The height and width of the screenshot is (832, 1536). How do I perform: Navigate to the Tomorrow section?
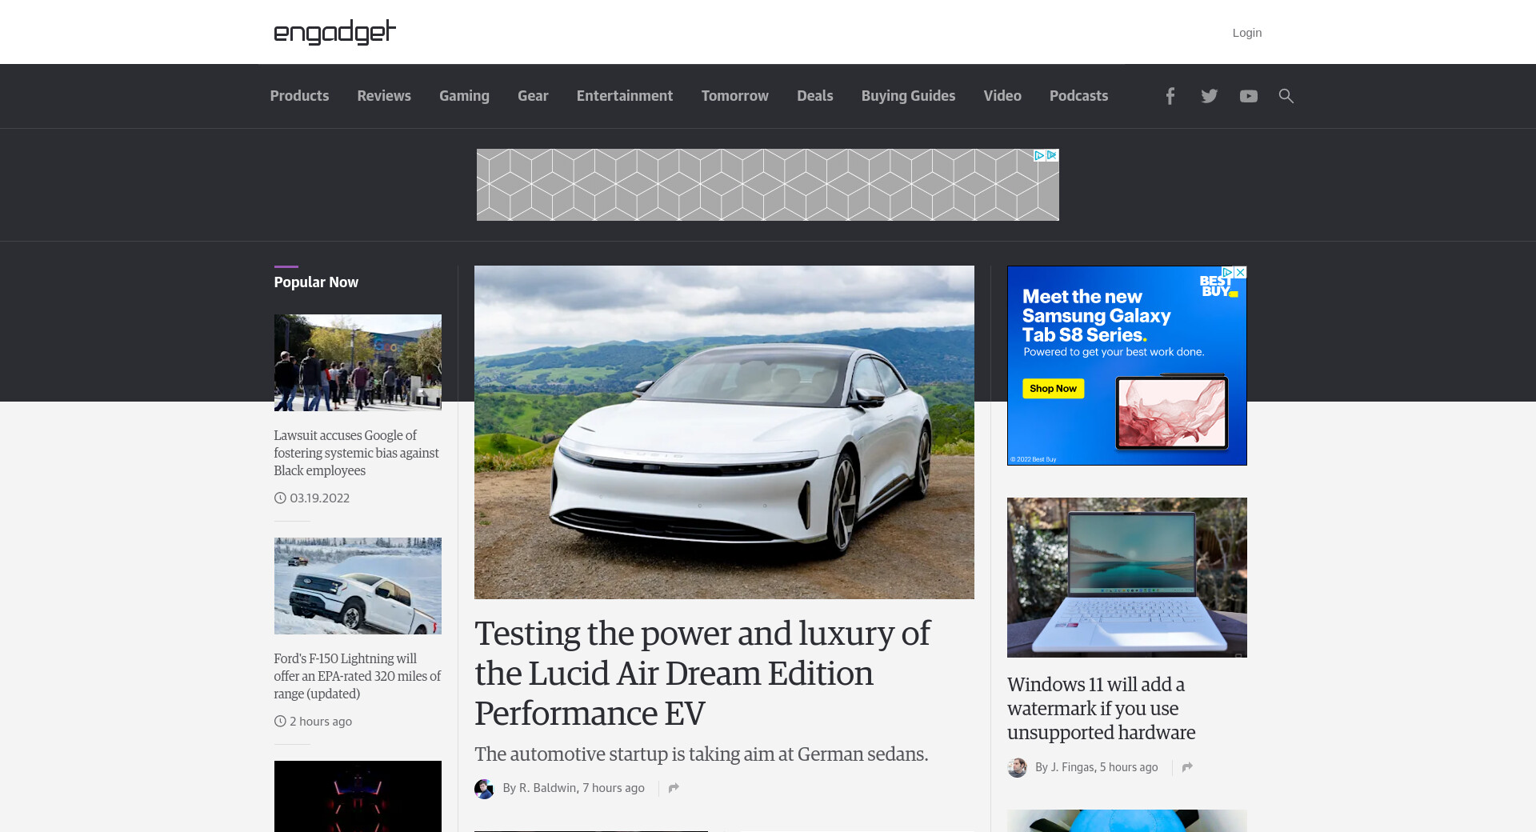coord(735,96)
